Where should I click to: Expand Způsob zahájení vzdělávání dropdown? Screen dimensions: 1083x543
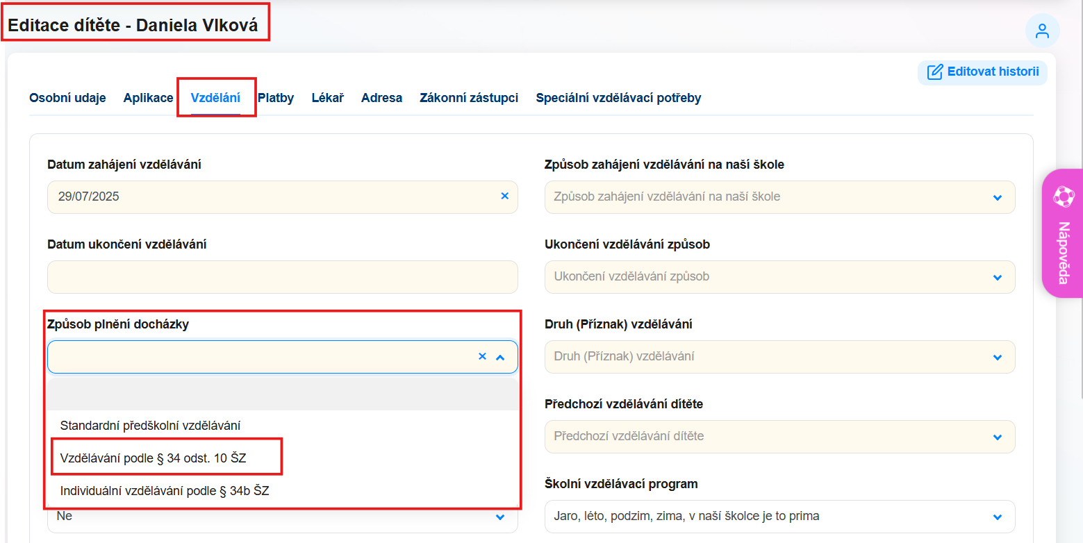(998, 197)
